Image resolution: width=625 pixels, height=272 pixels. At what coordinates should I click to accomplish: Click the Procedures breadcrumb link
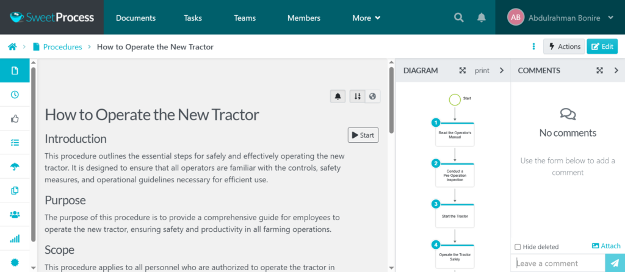tap(62, 46)
